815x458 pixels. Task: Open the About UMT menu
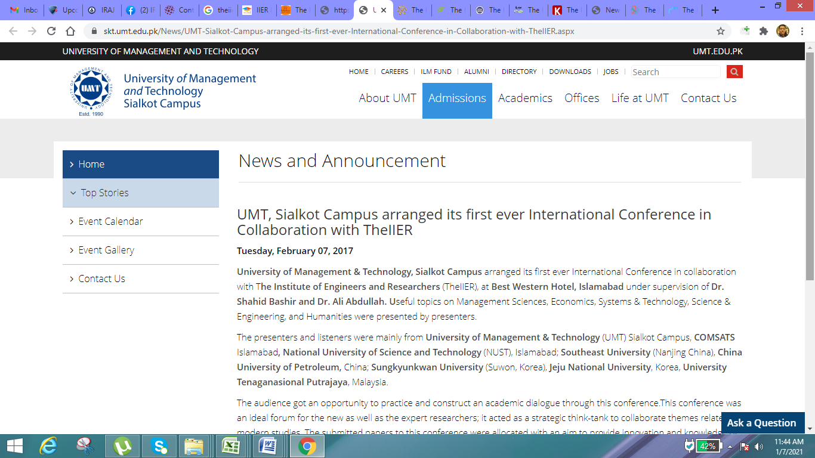click(x=388, y=98)
